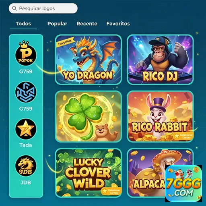Click star Colecionar Cartão on Rico Rabbit
206x206 pixels.
point(183,136)
